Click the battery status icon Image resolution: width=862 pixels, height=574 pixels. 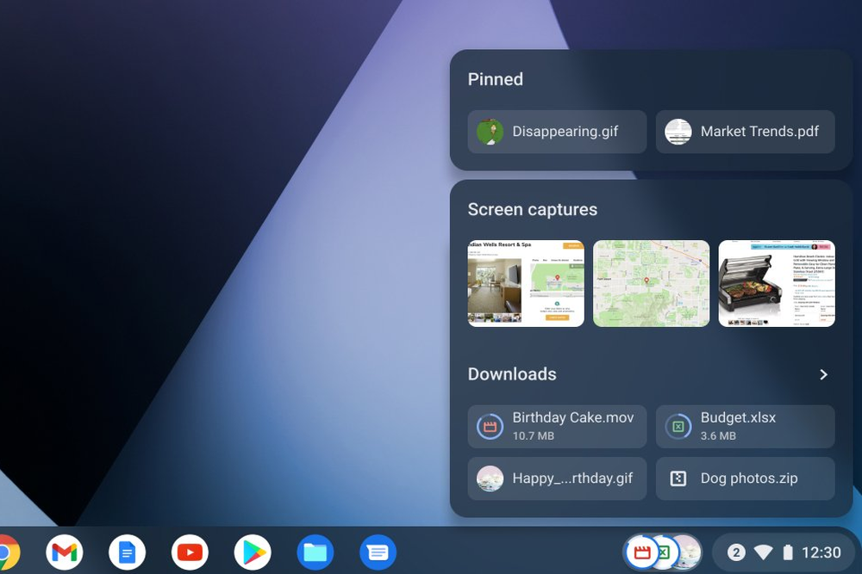tap(786, 552)
